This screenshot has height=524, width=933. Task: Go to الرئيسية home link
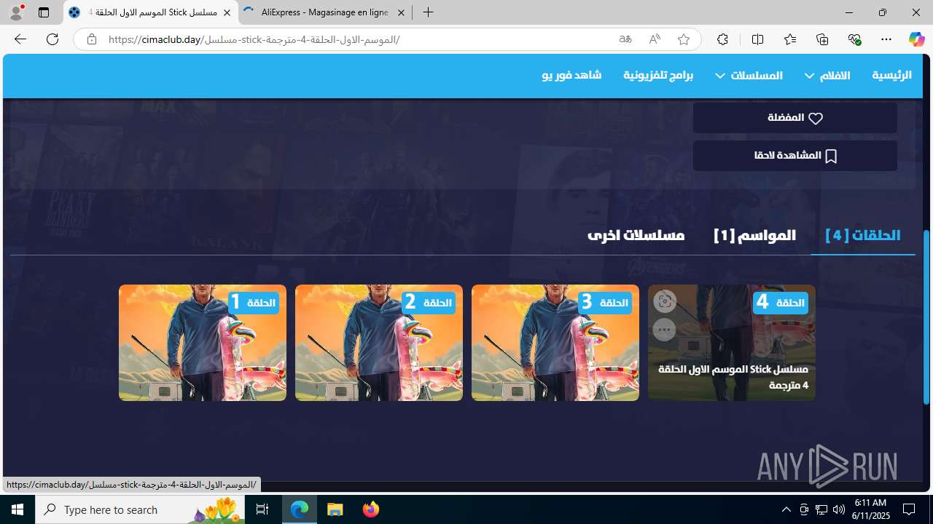891,76
